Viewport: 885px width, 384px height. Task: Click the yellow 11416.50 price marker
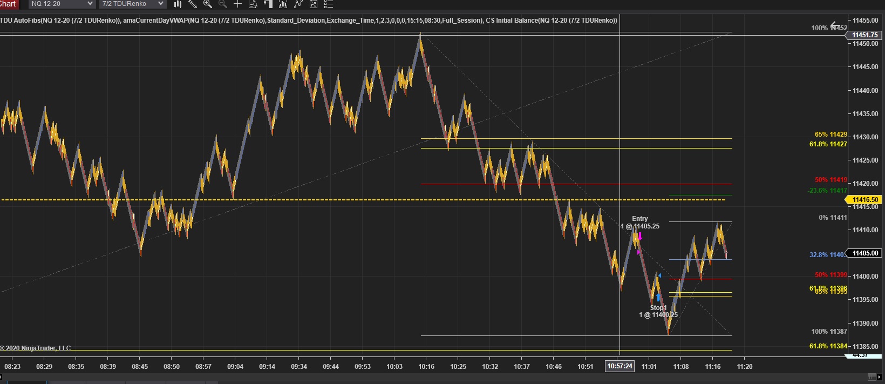[x=864, y=200]
